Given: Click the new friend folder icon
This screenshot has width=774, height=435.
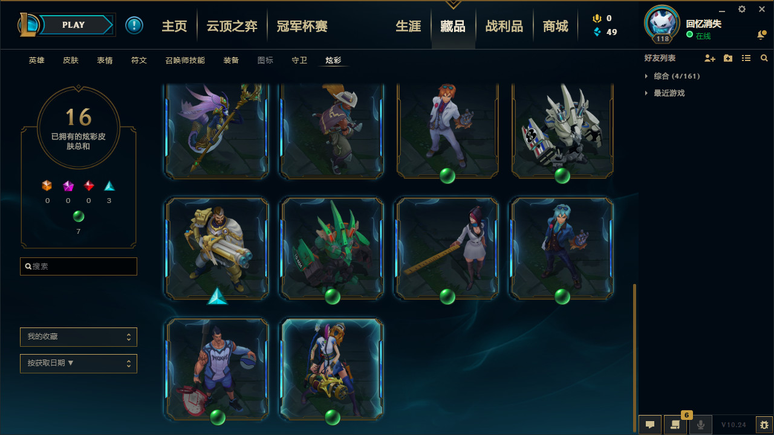Looking at the screenshot, I should coord(728,58).
